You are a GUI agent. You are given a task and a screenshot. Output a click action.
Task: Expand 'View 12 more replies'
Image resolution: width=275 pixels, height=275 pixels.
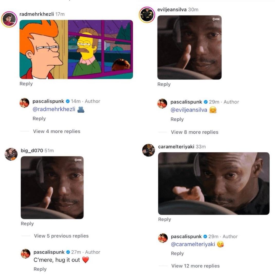[x=195, y=266]
